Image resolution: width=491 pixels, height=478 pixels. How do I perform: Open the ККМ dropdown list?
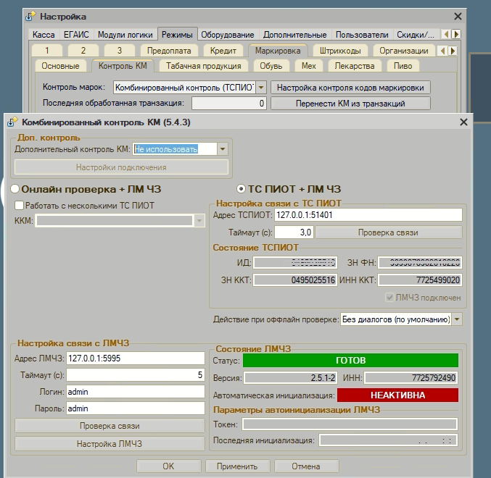(199, 221)
